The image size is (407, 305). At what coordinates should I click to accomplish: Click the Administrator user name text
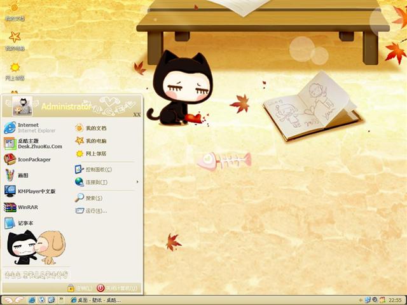coord(66,106)
